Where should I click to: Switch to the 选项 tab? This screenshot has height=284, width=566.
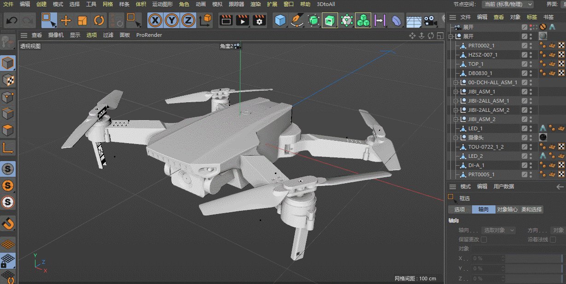[460, 209]
